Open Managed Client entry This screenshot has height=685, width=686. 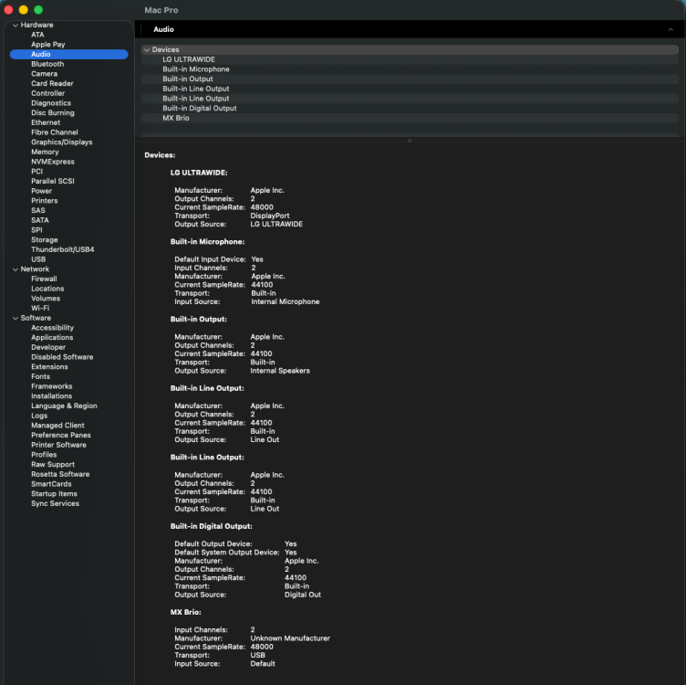pos(57,426)
